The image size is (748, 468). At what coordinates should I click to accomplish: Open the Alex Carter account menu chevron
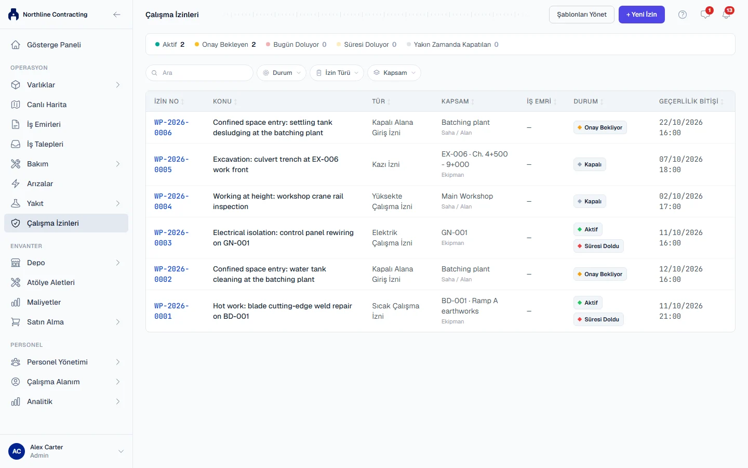click(x=121, y=451)
